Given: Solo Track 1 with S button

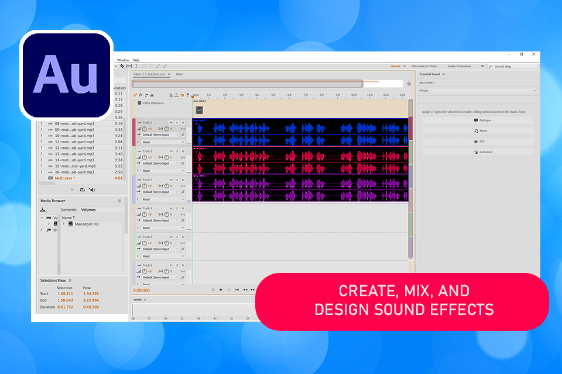Looking at the screenshot, I should click(x=177, y=123).
